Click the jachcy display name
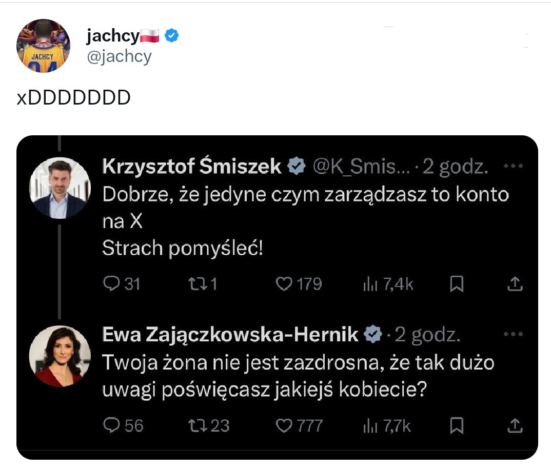The width and height of the screenshot is (551, 471). [112, 36]
